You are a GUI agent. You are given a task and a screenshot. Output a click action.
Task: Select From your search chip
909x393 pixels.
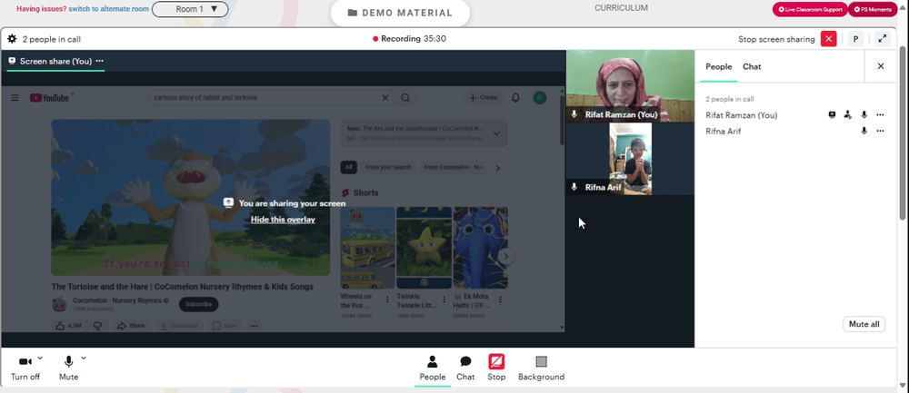tap(388, 167)
